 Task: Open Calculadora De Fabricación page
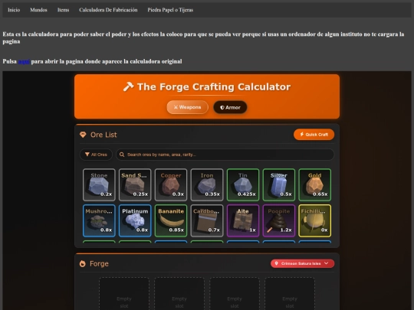click(108, 10)
